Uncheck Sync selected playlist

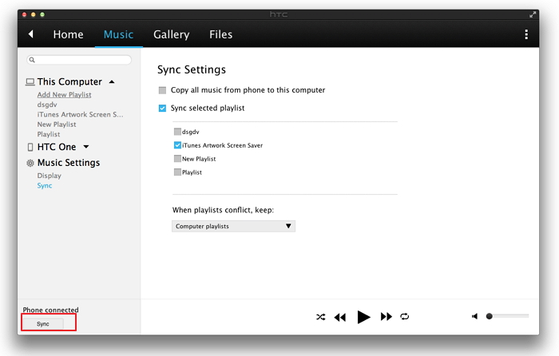click(163, 108)
